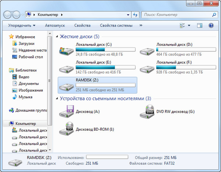Expand the hidden toolbar commands chevron
Screen dimensions: 221x172
point(141,25)
